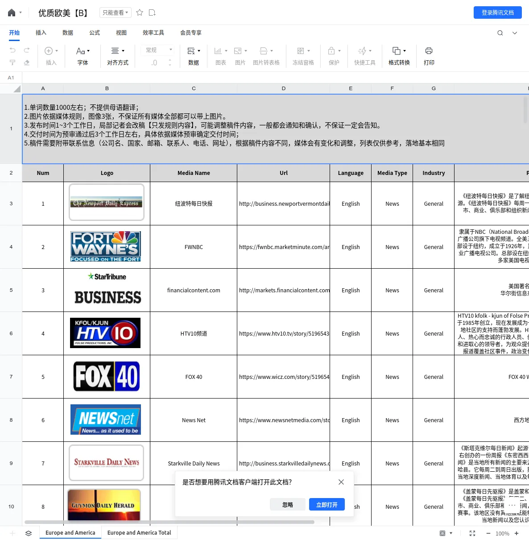
Task: Open the 只能查看 permission dropdown
Action: point(115,12)
